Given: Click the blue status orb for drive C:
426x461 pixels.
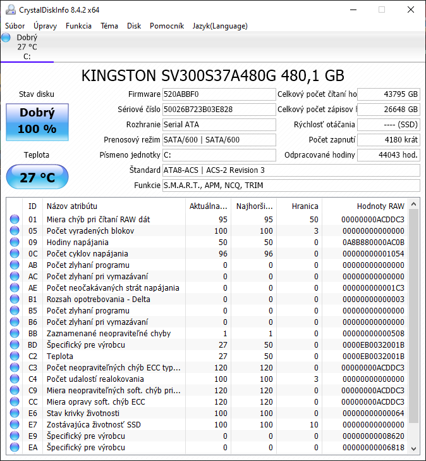Looking at the screenshot, I should (6, 38).
